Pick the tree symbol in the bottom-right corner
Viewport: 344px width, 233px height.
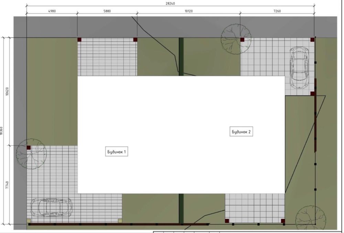tap(310, 217)
